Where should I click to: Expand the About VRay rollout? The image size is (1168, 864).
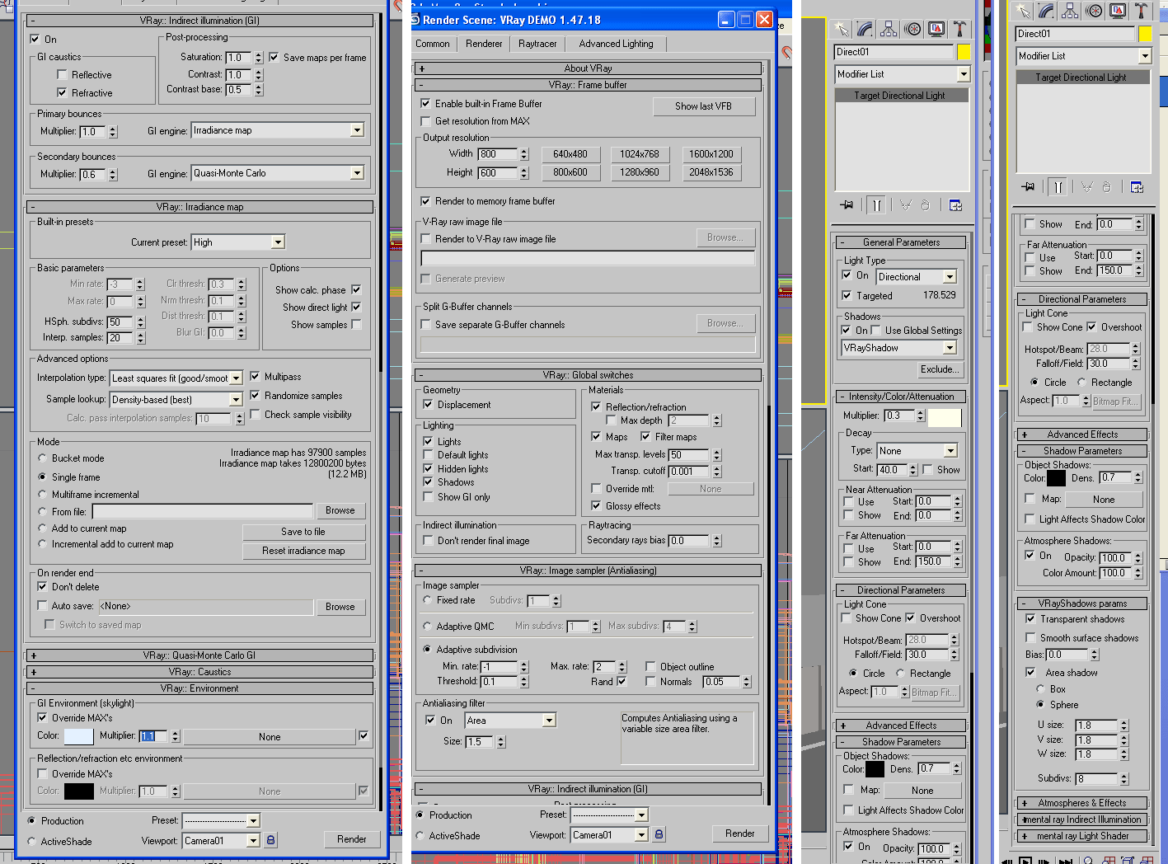(588, 68)
